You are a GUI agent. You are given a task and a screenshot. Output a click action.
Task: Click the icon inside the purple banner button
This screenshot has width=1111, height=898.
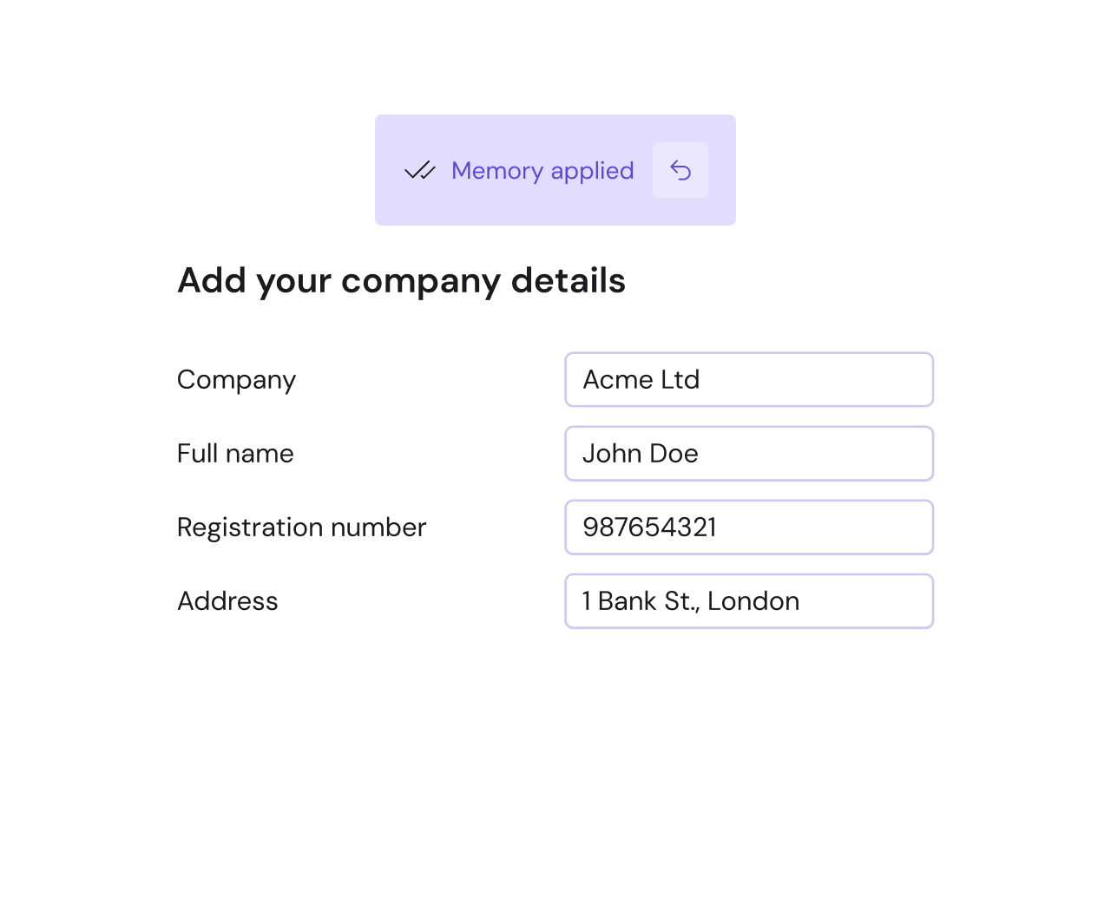point(680,170)
